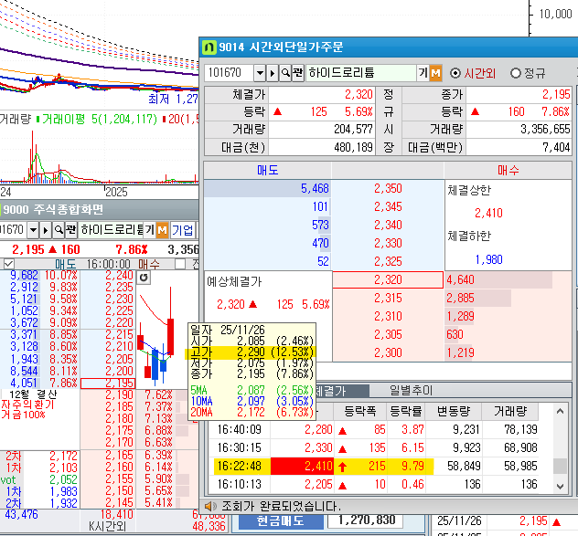Select the 정규 radio button

515,73
